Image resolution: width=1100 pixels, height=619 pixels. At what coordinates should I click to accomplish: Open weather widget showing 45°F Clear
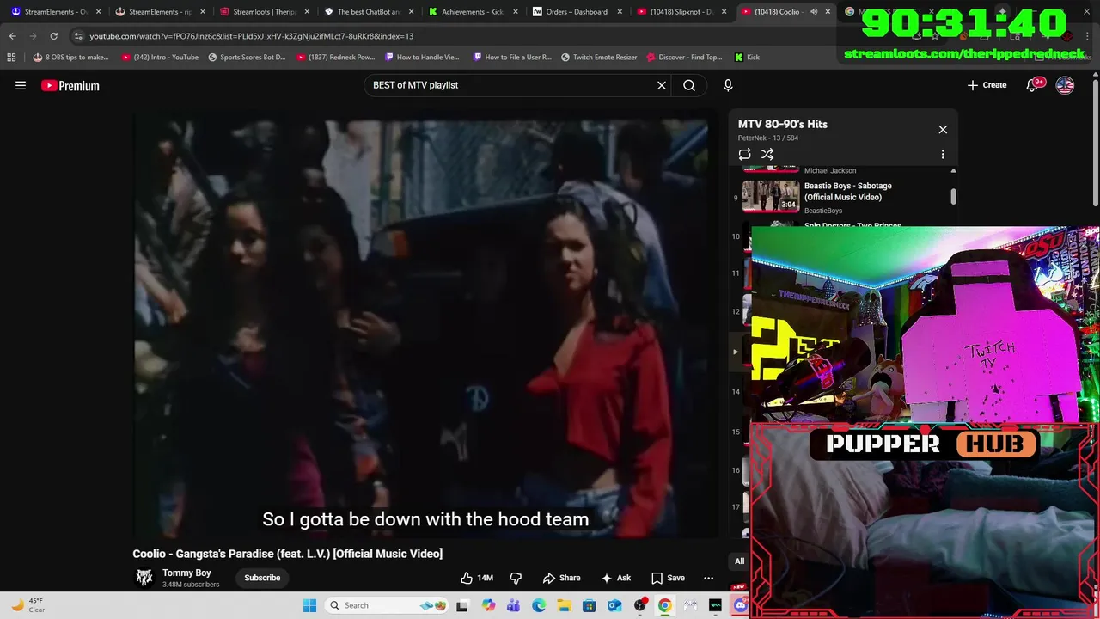coord(27,605)
